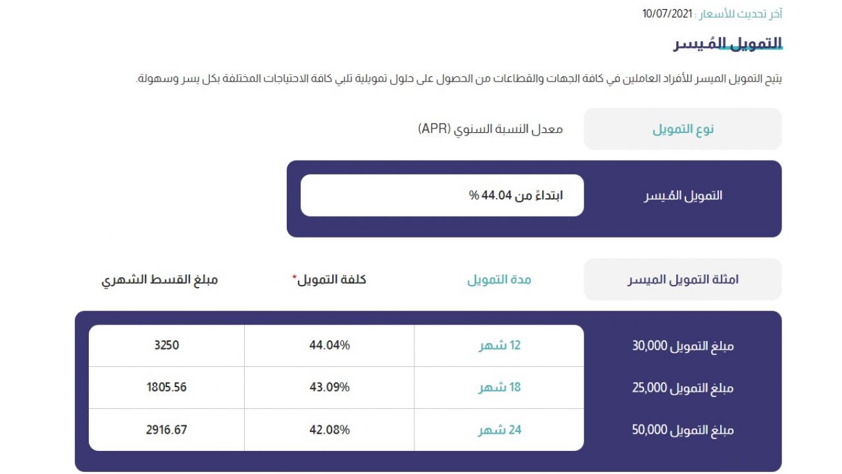842x474 pixels.
Task: Click the معدل النسبة السنوي (APR) label
Action: tap(491, 129)
